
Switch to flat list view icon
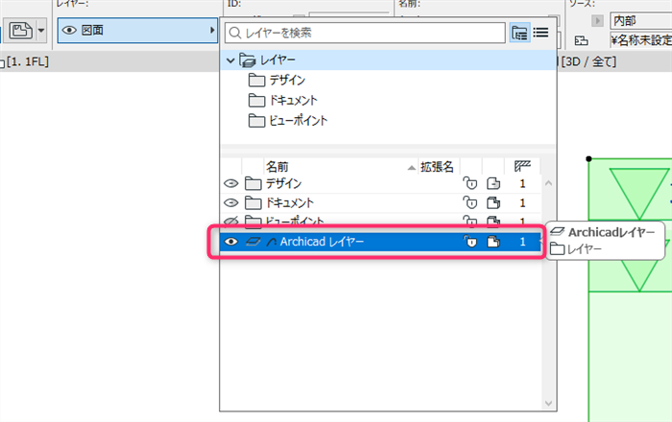540,33
